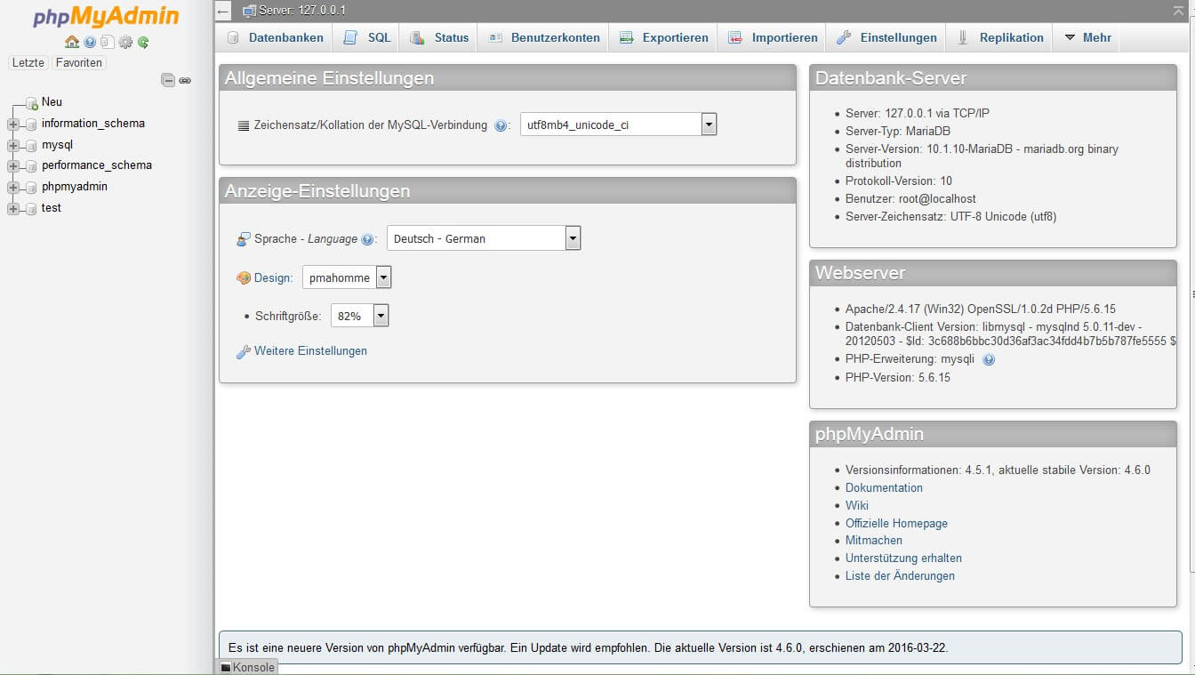This screenshot has width=1195, height=675.
Task: Click the information_schema database cylinder icon
Action: tap(31, 125)
